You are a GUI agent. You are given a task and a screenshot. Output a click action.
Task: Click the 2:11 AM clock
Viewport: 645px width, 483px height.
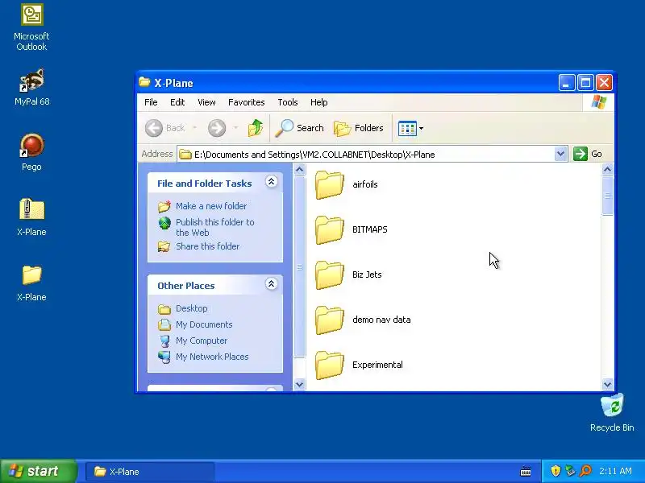615,471
